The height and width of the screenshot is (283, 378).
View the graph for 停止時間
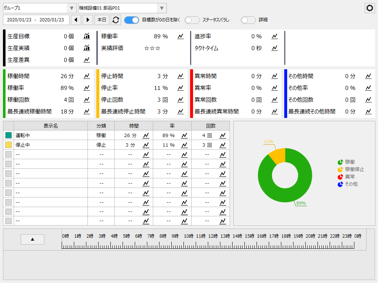click(x=181, y=76)
